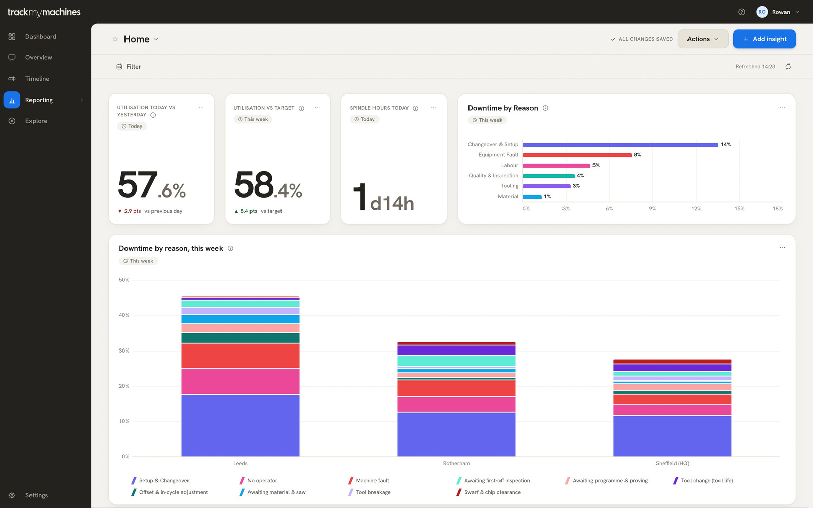
Task: Show info for Downtime by reason, this week
Action: (x=230, y=248)
